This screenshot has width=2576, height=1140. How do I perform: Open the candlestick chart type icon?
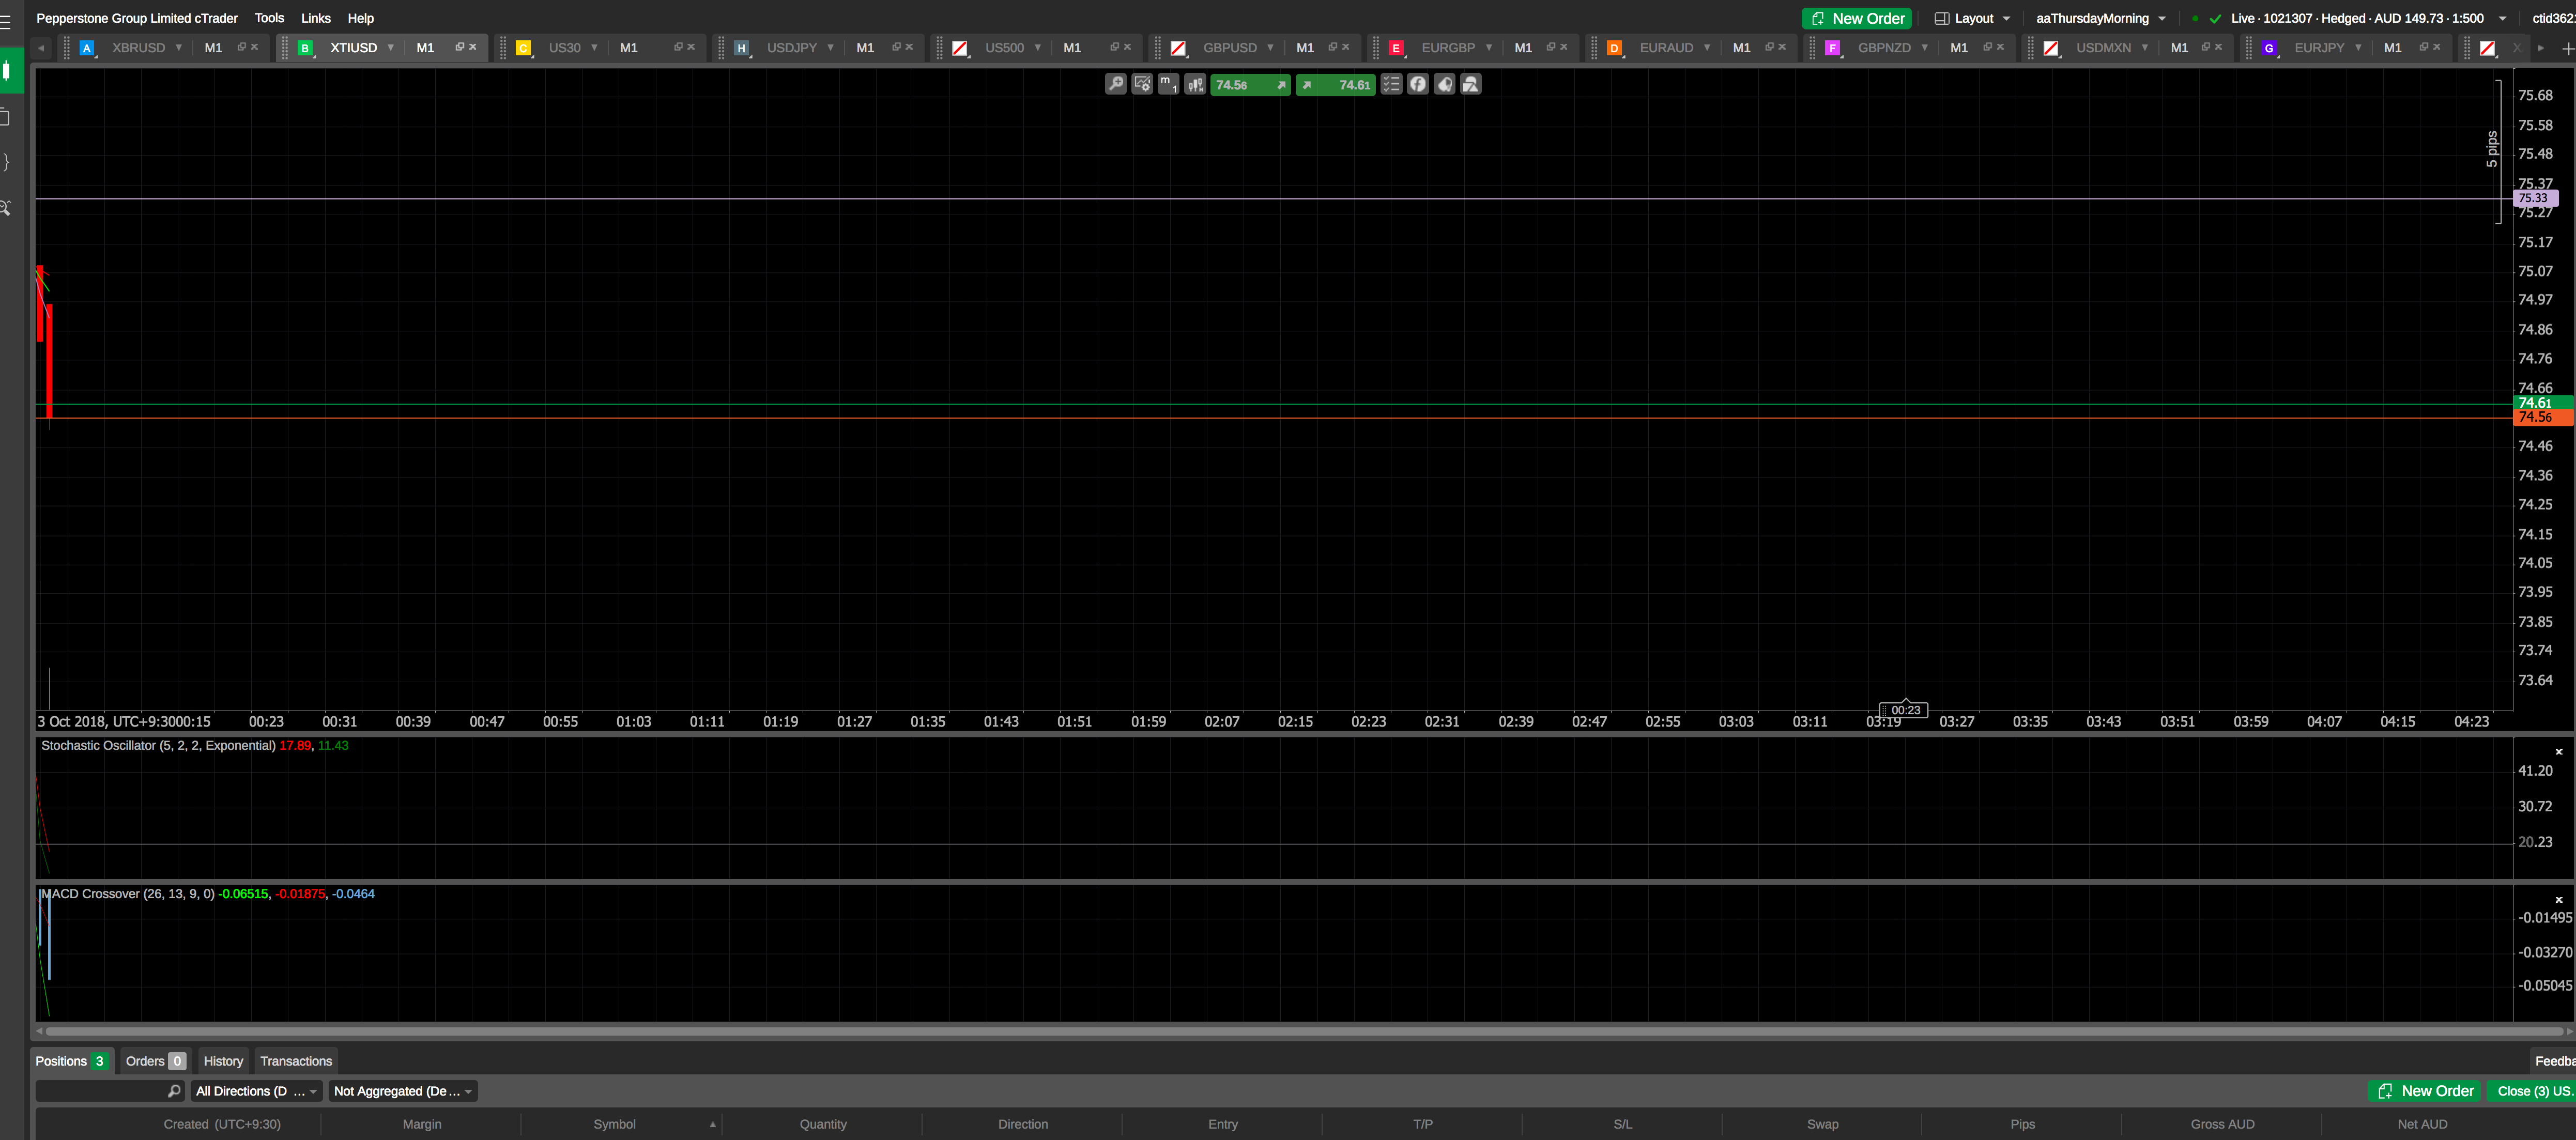pos(1195,84)
